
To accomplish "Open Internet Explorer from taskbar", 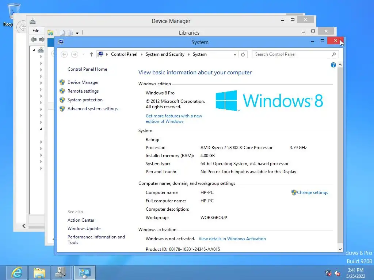I will point(16,273).
